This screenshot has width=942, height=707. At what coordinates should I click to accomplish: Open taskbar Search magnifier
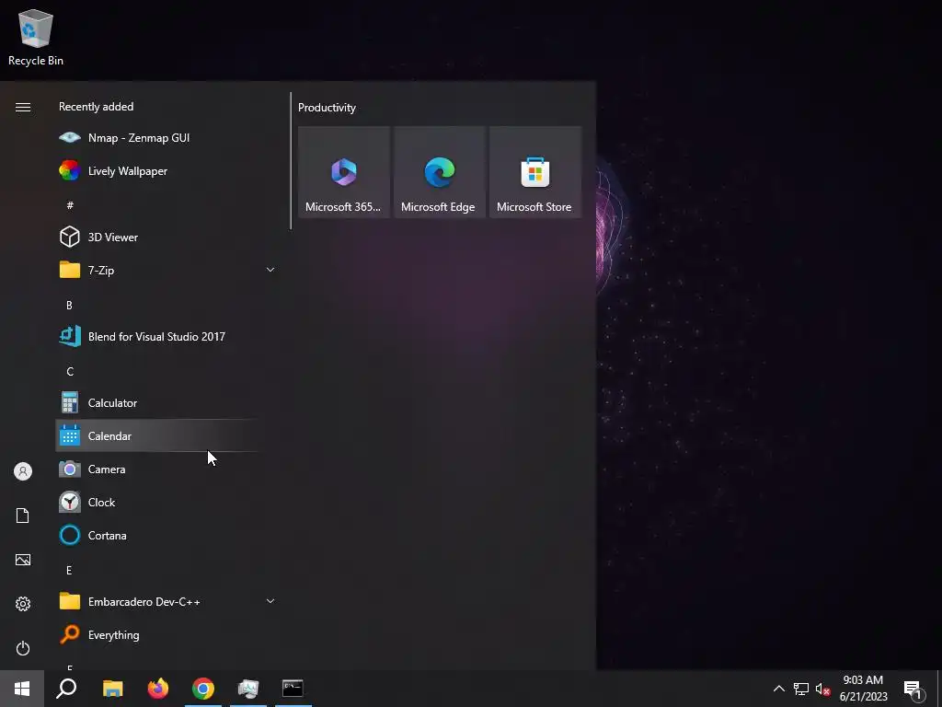66,689
